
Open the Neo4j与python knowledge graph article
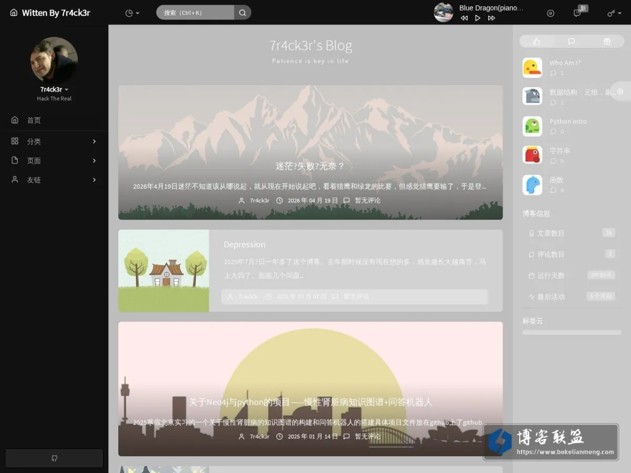(310, 402)
